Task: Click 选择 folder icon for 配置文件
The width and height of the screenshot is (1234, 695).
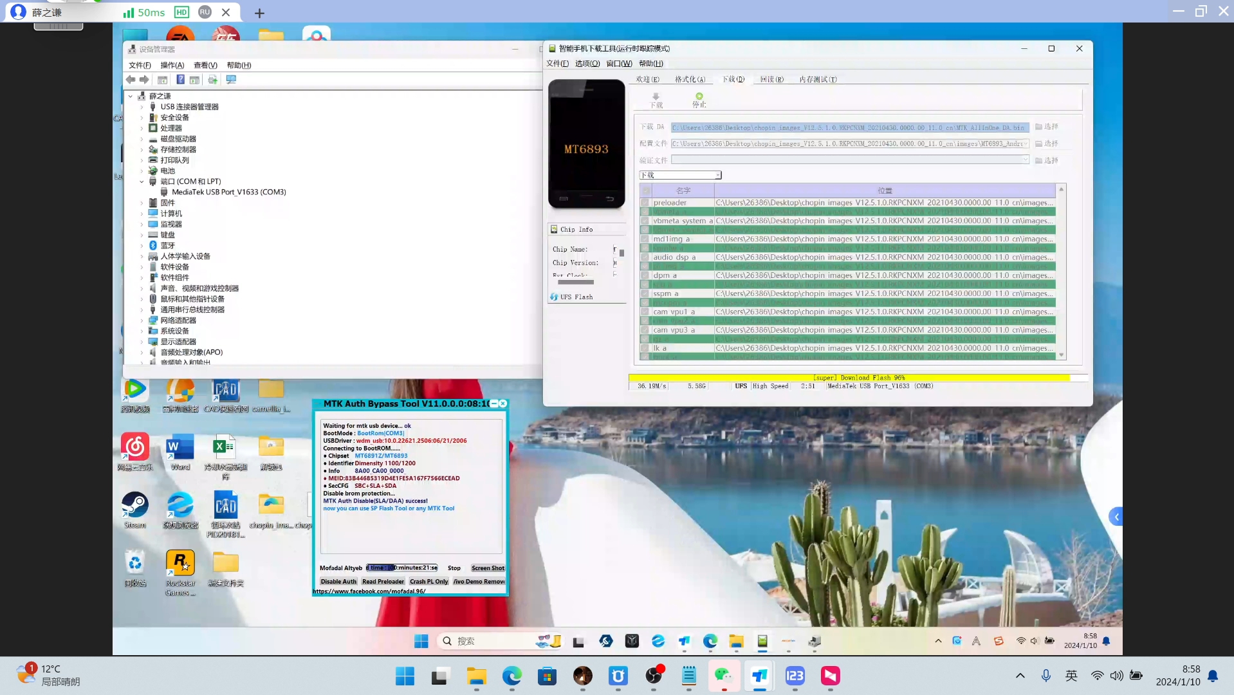Action: 1038,144
